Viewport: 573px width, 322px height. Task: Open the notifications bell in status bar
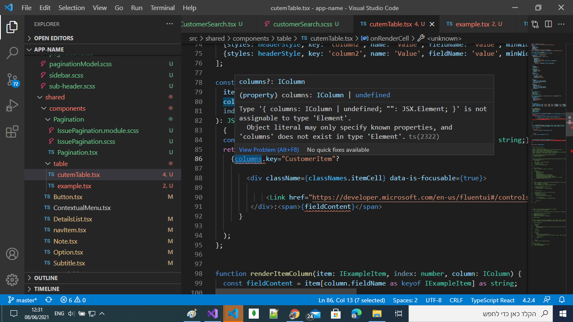tap(562, 300)
